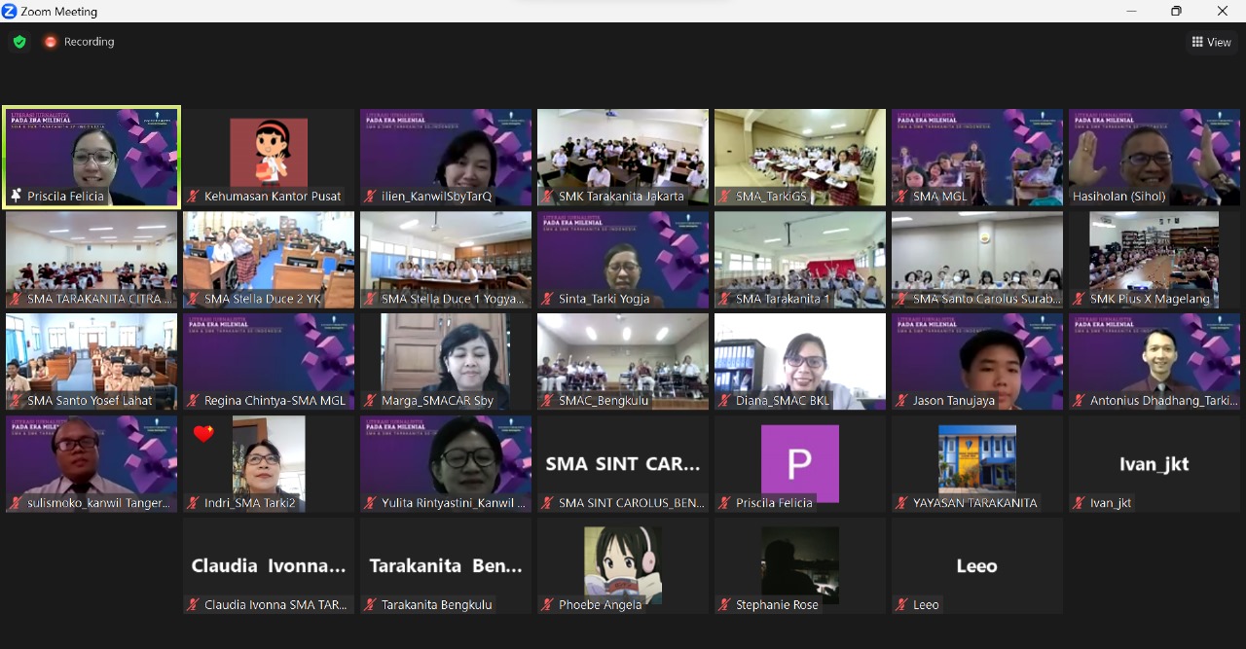Screen dimensions: 1246x649
Task: Click muted mic icon beside Hasiholan (Sihol)
Action: 1079,197
